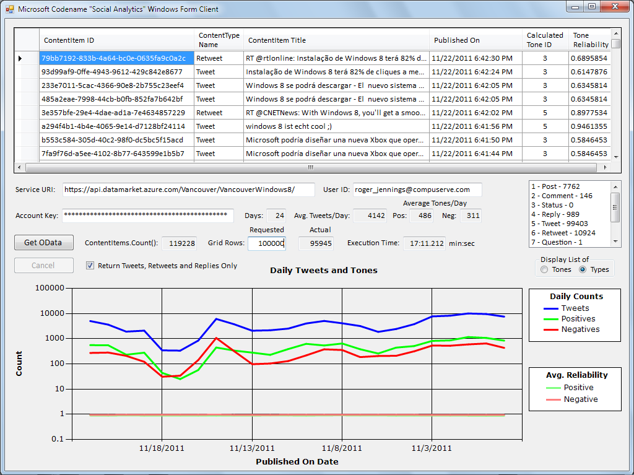The width and height of the screenshot is (634, 475).
Task: Click the grid's vertical scrollbar up arrow
Action: click(x=616, y=33)
